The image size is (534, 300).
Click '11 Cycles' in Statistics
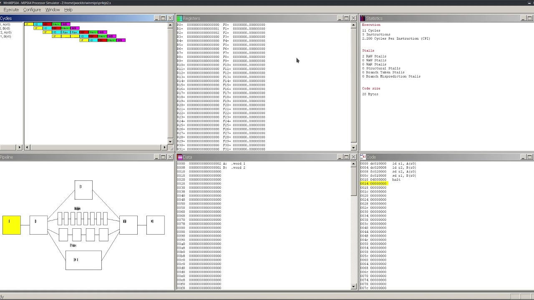(x=371, y=30)
